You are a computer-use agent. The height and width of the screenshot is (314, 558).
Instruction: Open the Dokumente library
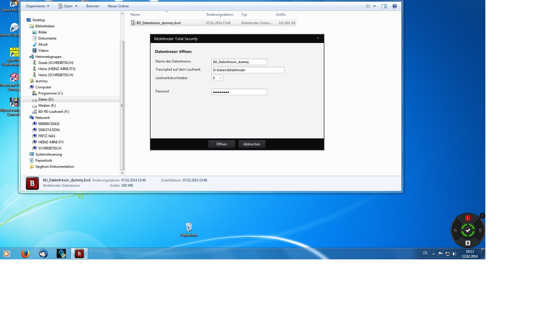[47, 38]
